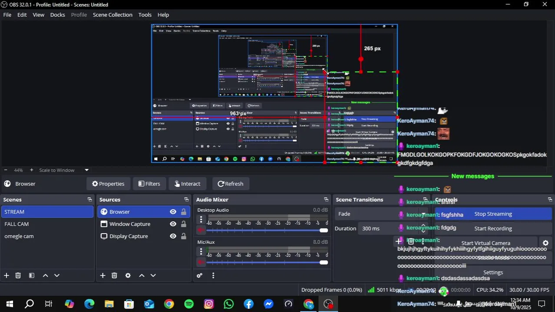Click the Duration spinner arrows
Viewport: 555px width, 312px height.
click(423, 228)
